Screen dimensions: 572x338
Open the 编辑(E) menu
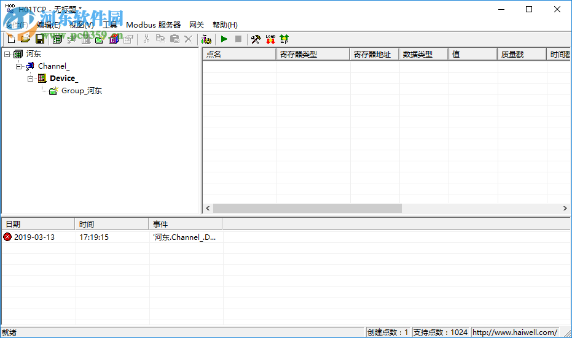pos(49,25)
